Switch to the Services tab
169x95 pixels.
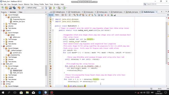(13, 12)
